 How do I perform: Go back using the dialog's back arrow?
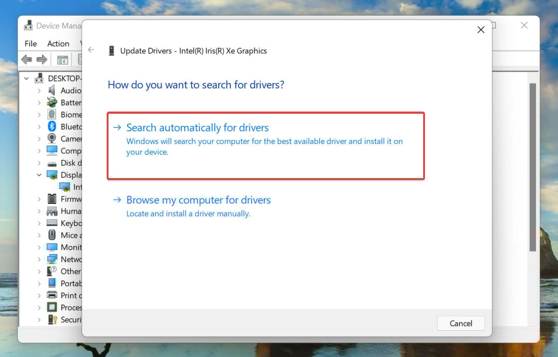[91, 50]
